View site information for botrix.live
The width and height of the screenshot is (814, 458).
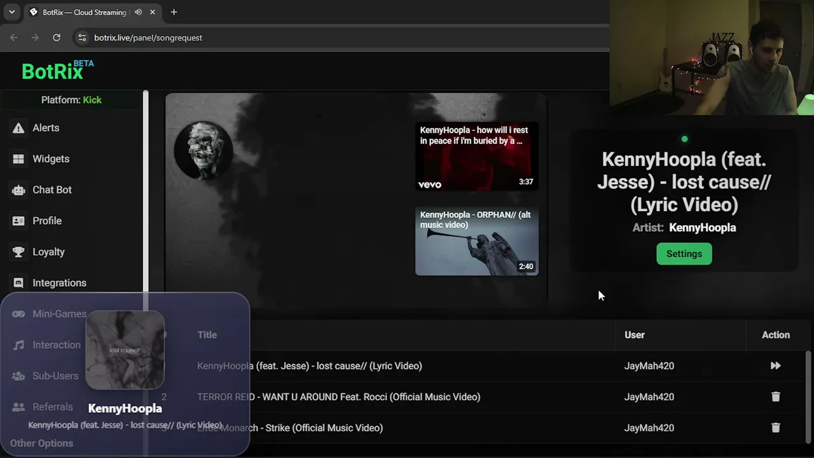(81, 38)
